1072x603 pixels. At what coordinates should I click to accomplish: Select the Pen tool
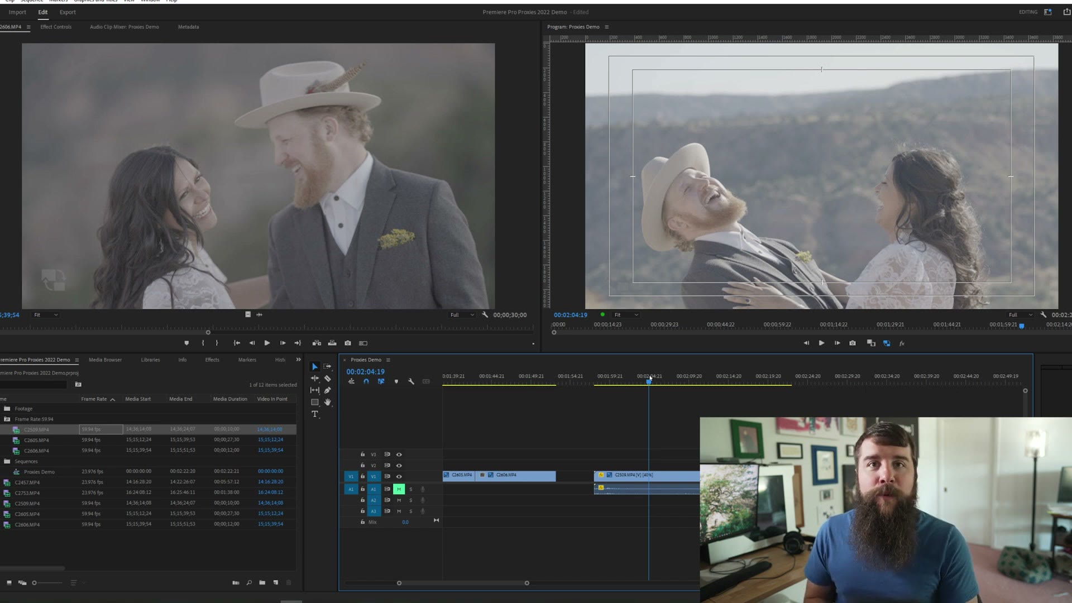(328, 390)
